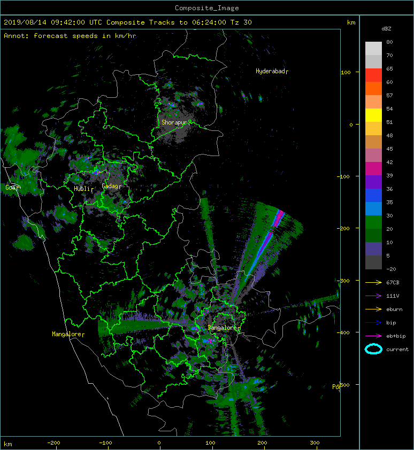Viewport: 414px width, 450px height.
Task: Select the bright green swatch below 30 dBZ
Action: tap(373, 222)
